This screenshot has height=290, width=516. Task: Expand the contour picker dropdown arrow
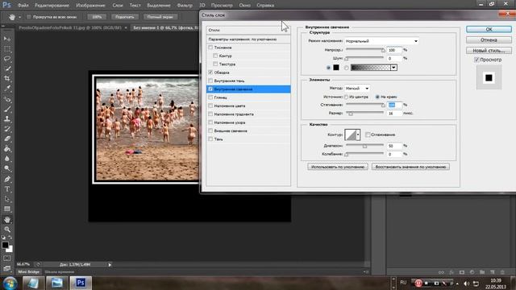(358, 135)
